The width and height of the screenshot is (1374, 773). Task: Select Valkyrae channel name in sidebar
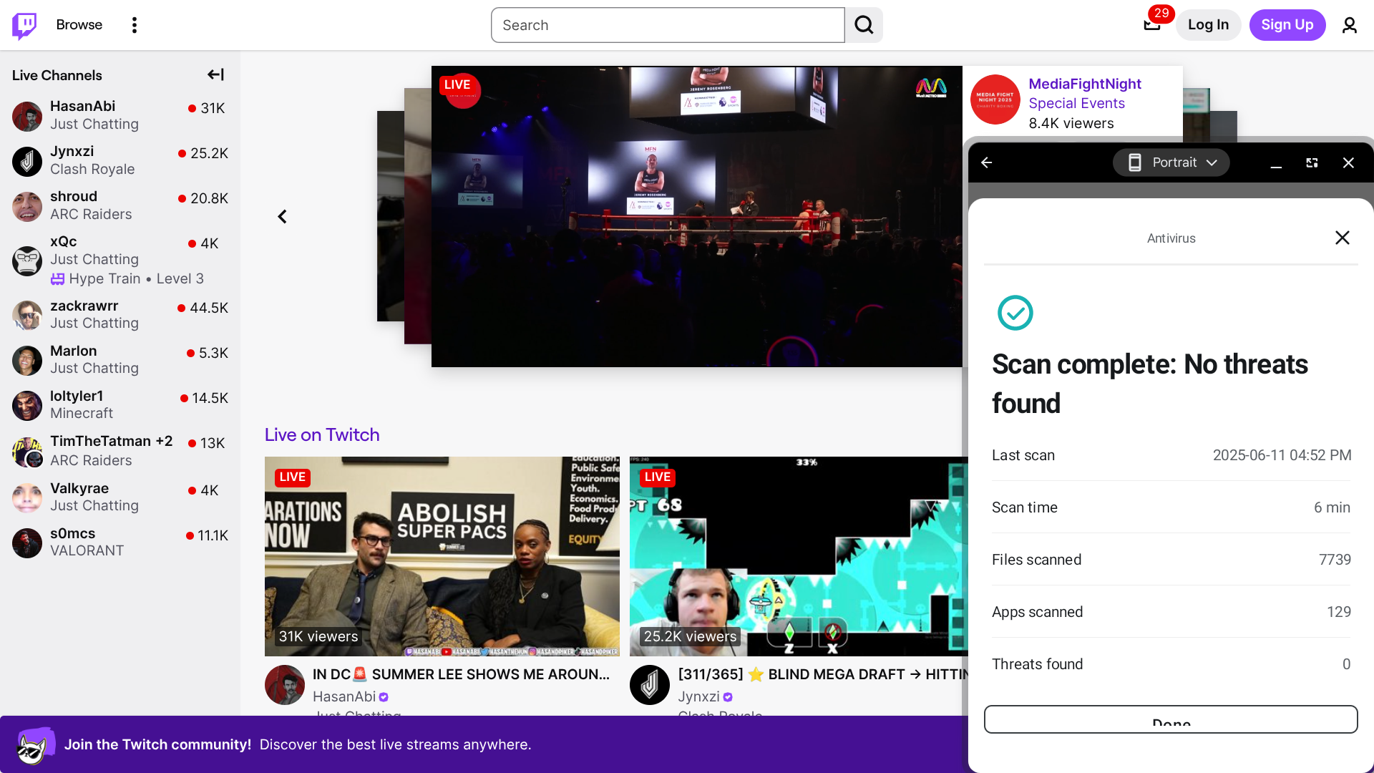[79, 488]
